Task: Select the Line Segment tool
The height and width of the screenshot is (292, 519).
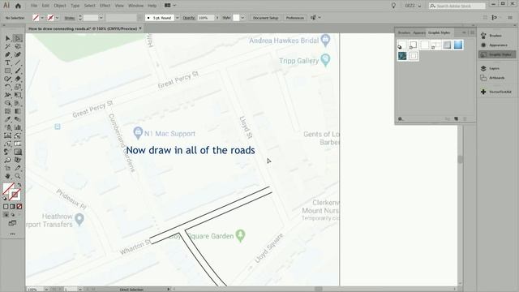Action: (18, 63)
